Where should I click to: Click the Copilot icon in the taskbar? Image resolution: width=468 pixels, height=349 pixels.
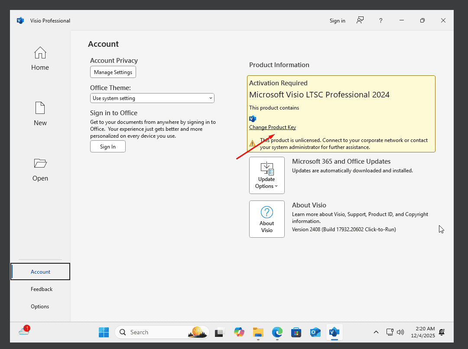(x=239, y=332)
